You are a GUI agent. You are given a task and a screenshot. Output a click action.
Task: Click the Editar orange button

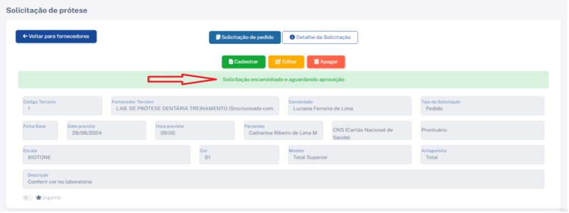[x=286, y=62]
